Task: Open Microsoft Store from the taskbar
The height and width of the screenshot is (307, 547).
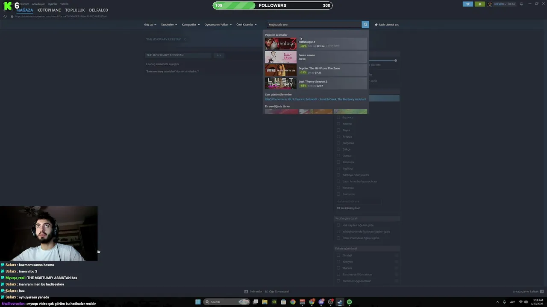Action: 283,302
